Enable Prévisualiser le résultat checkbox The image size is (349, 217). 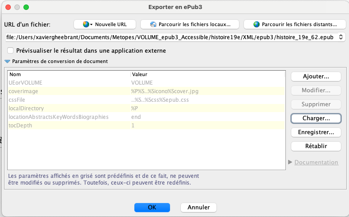pyautogui.click(x=10, y=50)
